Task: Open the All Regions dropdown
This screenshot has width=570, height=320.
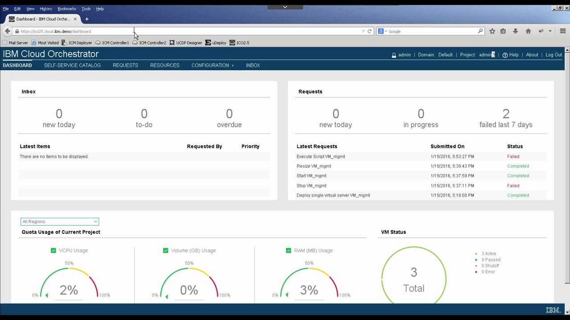Action: click(x=60, y=221)
